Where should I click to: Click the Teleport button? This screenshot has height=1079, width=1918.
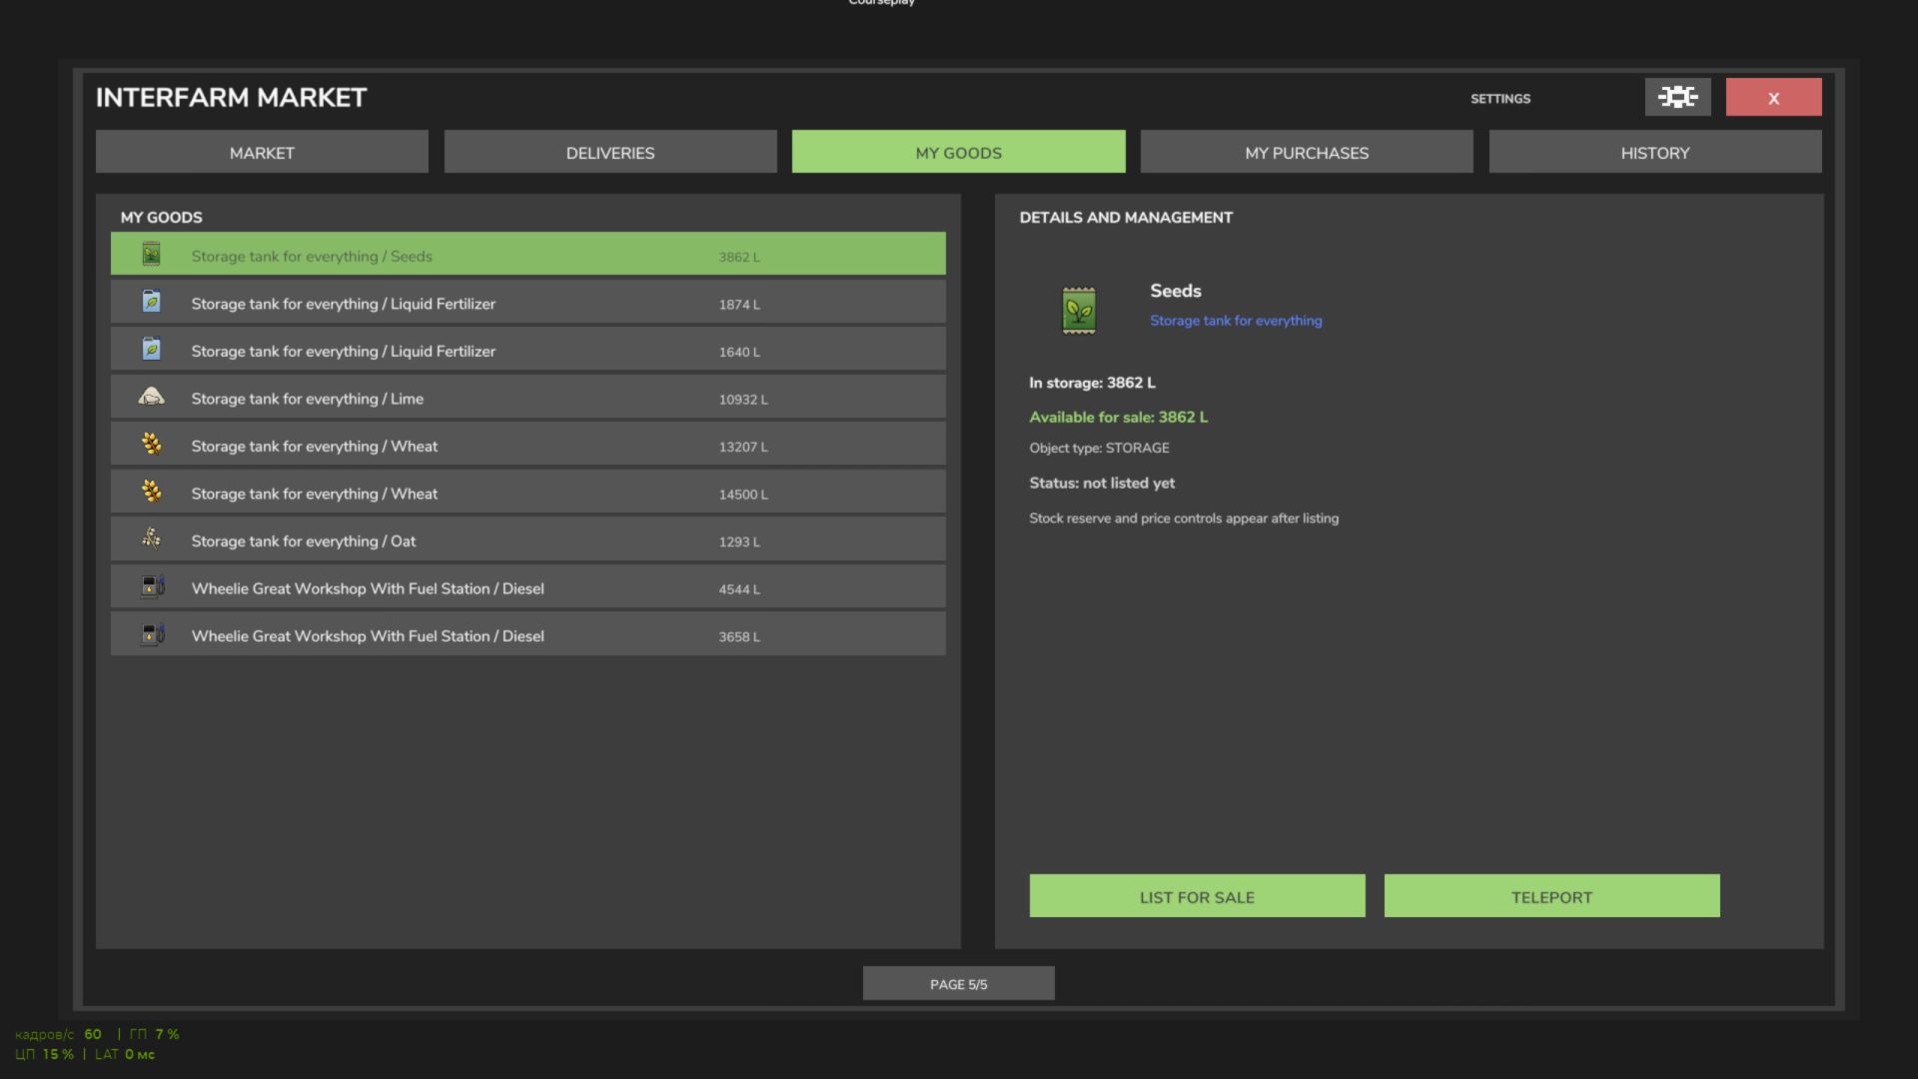tap(1551, 896)
